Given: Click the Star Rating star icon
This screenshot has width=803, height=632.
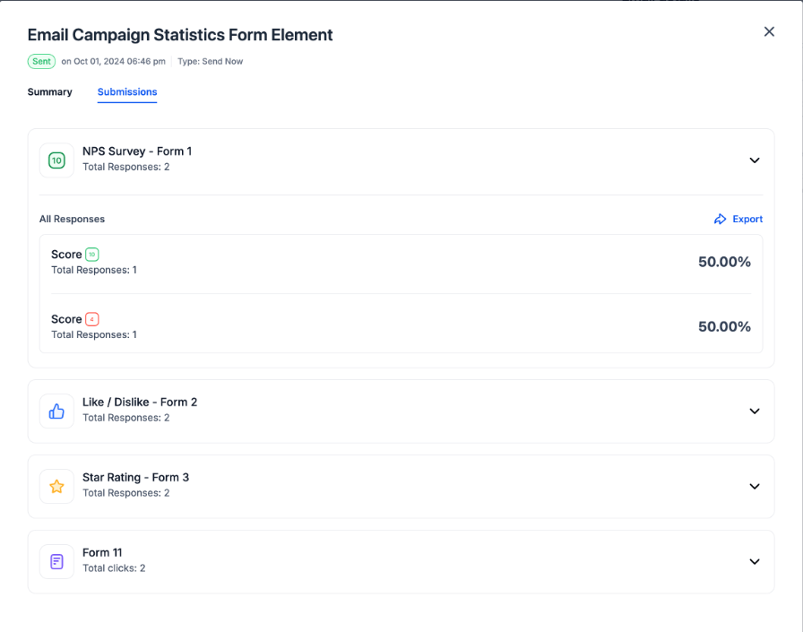Looking at the screenshot, I should [x=56, y=487].
